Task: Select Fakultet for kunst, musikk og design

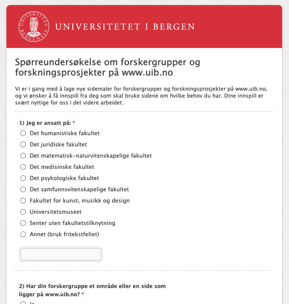Action: pyautogui.click(x=23, y=200)
